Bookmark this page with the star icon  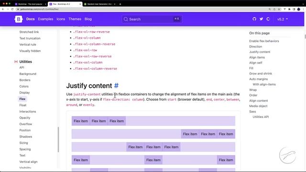[x=279, y=9]
